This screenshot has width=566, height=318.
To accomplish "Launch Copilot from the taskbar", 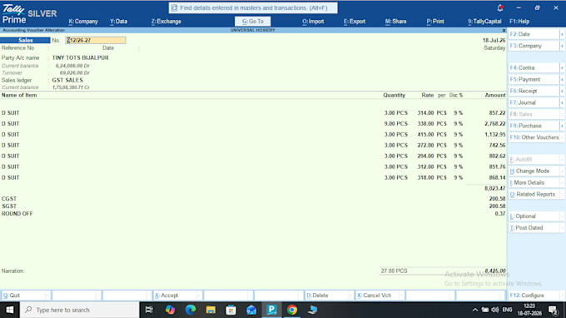I will 170,310.
